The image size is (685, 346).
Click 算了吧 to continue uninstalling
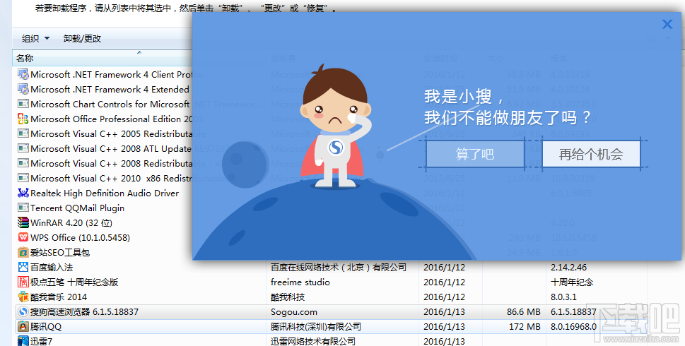click(475, 154)
